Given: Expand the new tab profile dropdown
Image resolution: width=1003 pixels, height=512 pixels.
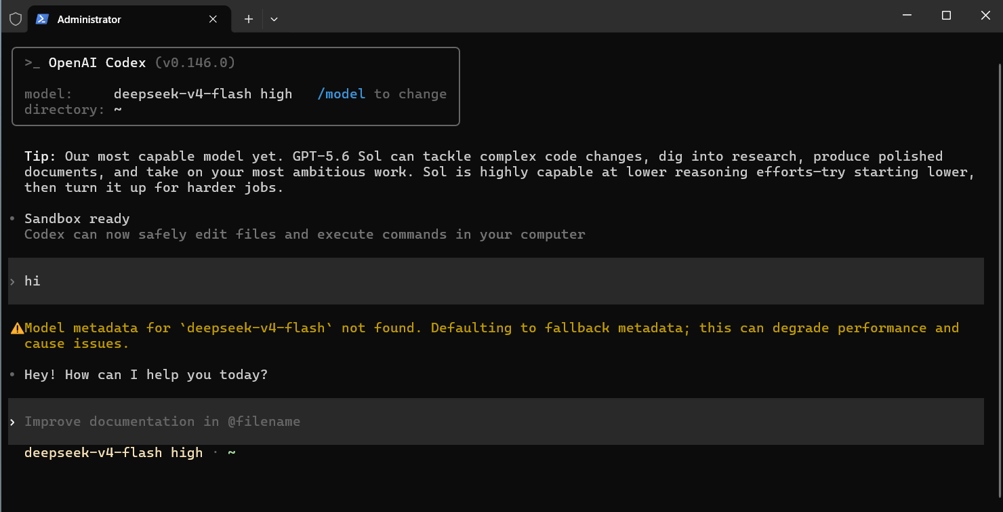Looking at the screenshot, I should [274, 19].
